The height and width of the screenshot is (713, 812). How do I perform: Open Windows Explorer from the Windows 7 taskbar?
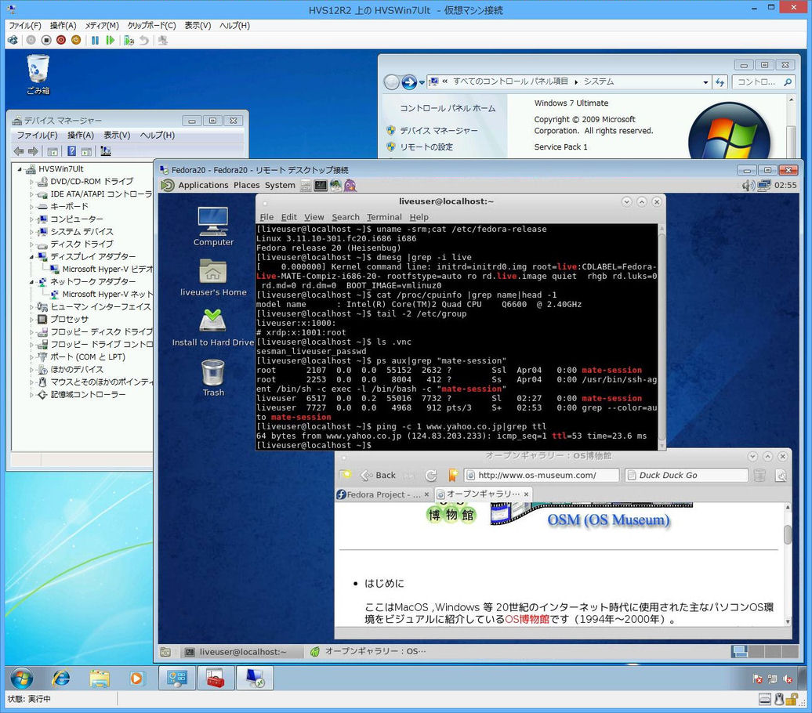coord(100,678)
